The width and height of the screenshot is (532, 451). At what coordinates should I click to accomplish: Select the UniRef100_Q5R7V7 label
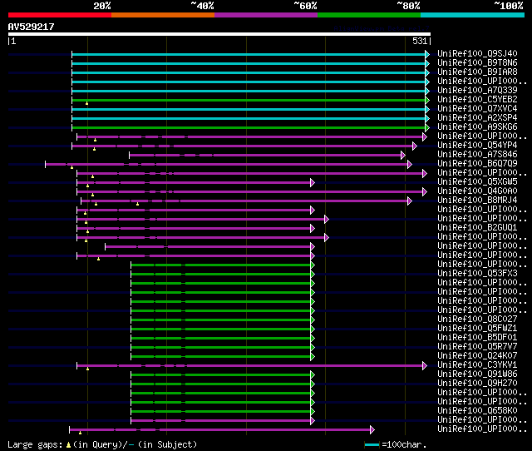[477, 347]
